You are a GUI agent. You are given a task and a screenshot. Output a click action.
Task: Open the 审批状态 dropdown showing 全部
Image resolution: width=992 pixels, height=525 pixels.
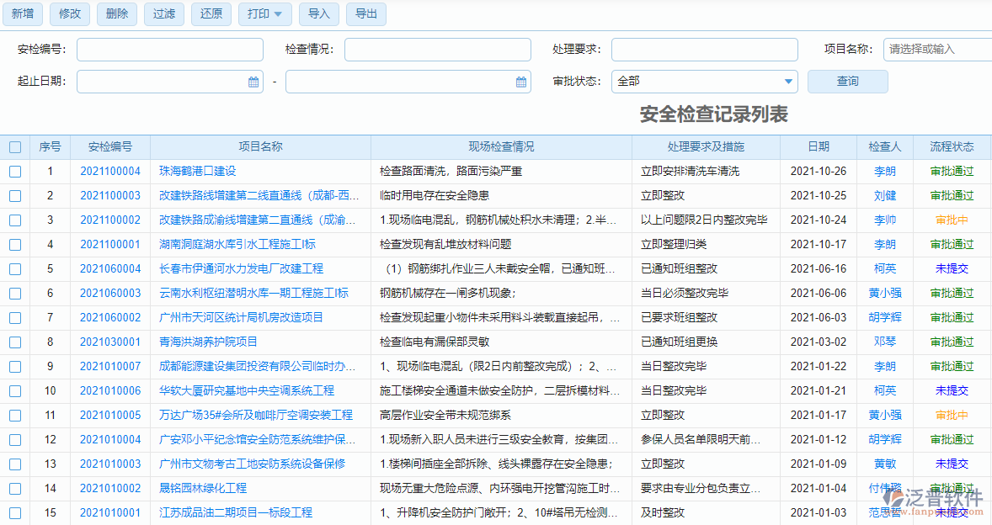[705, 82]
